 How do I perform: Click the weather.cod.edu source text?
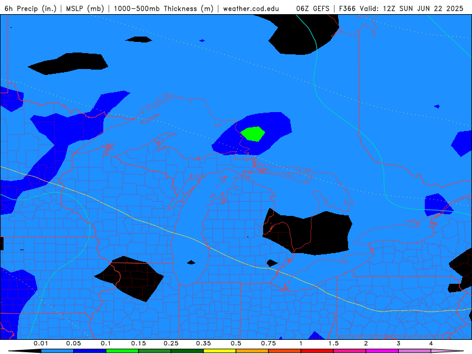coord(251,8)
